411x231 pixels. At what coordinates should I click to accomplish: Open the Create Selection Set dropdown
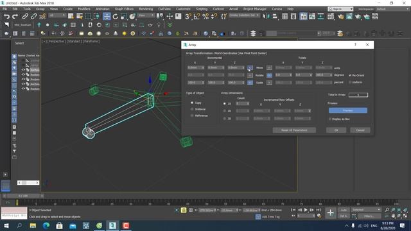[x=244, y=15]
